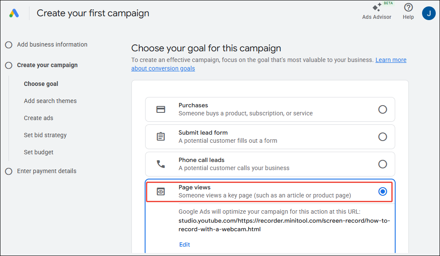Click the Google Ads logo
Viewport: 440px width, 256px height.
pos(14,13)
